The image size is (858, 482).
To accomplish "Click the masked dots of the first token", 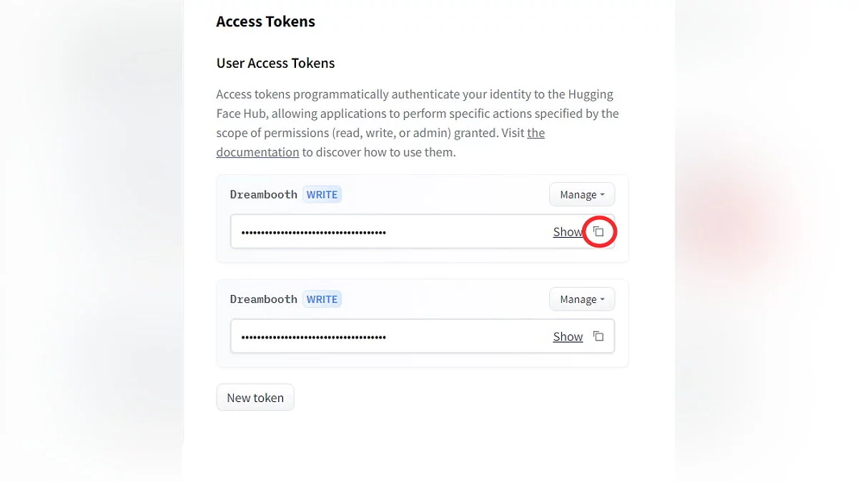I will point(313,232).
